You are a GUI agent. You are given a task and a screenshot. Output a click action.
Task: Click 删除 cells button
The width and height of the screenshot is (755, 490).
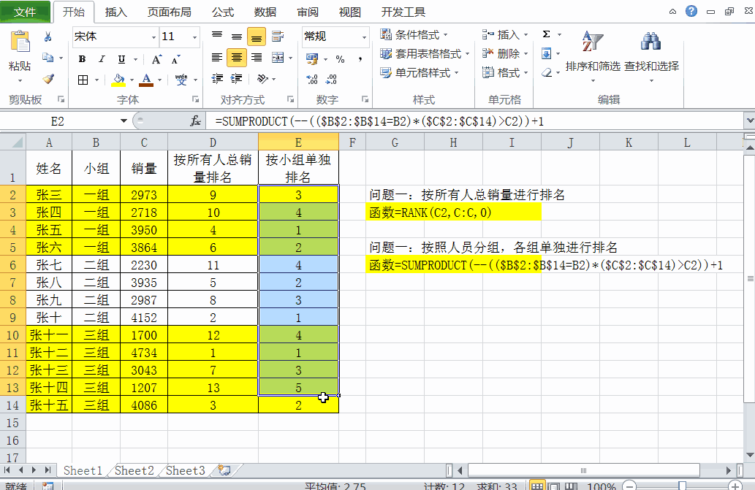point(505,53)
